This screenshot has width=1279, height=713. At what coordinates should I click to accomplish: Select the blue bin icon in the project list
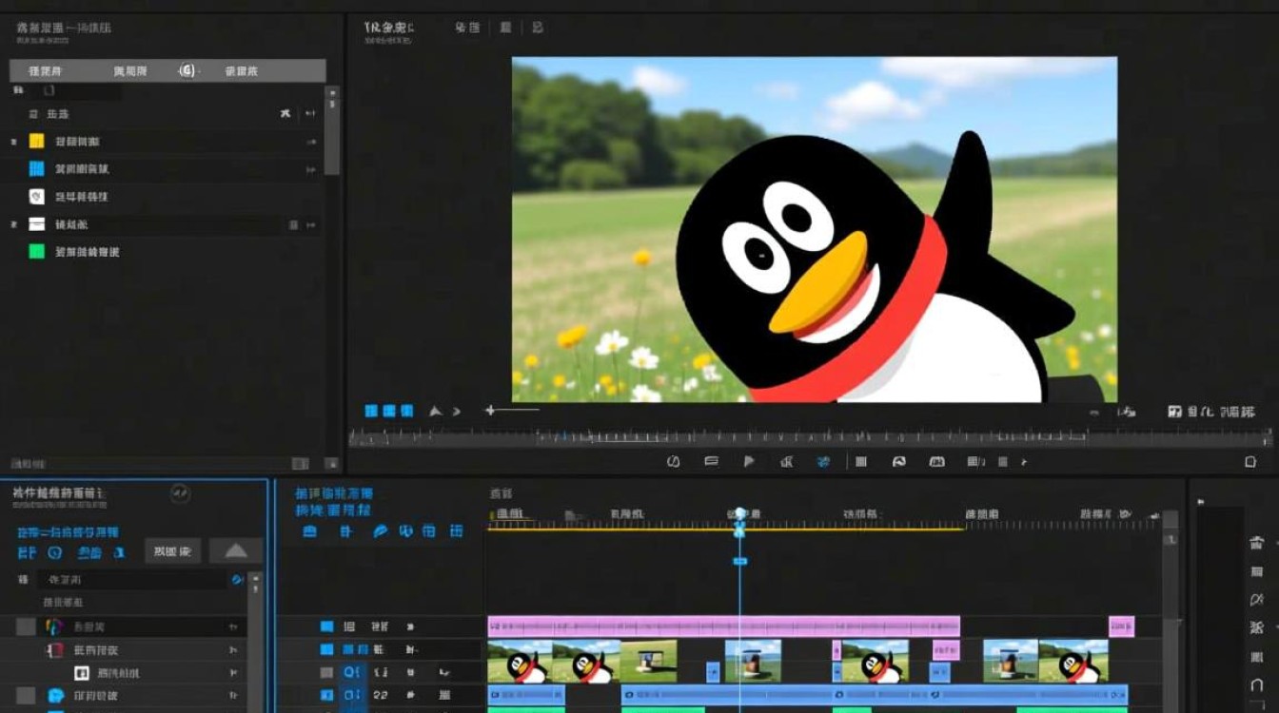coord(37,169)
